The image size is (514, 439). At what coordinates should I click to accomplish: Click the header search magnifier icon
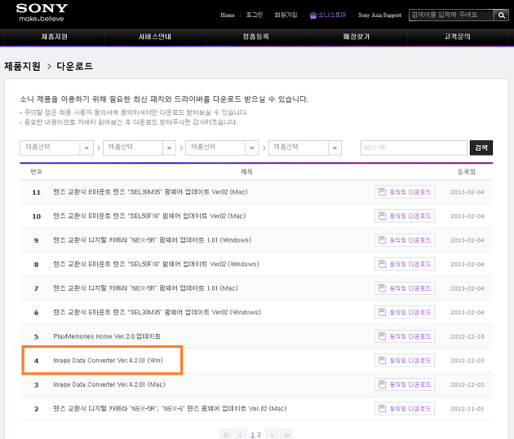(x=501, y=15)
